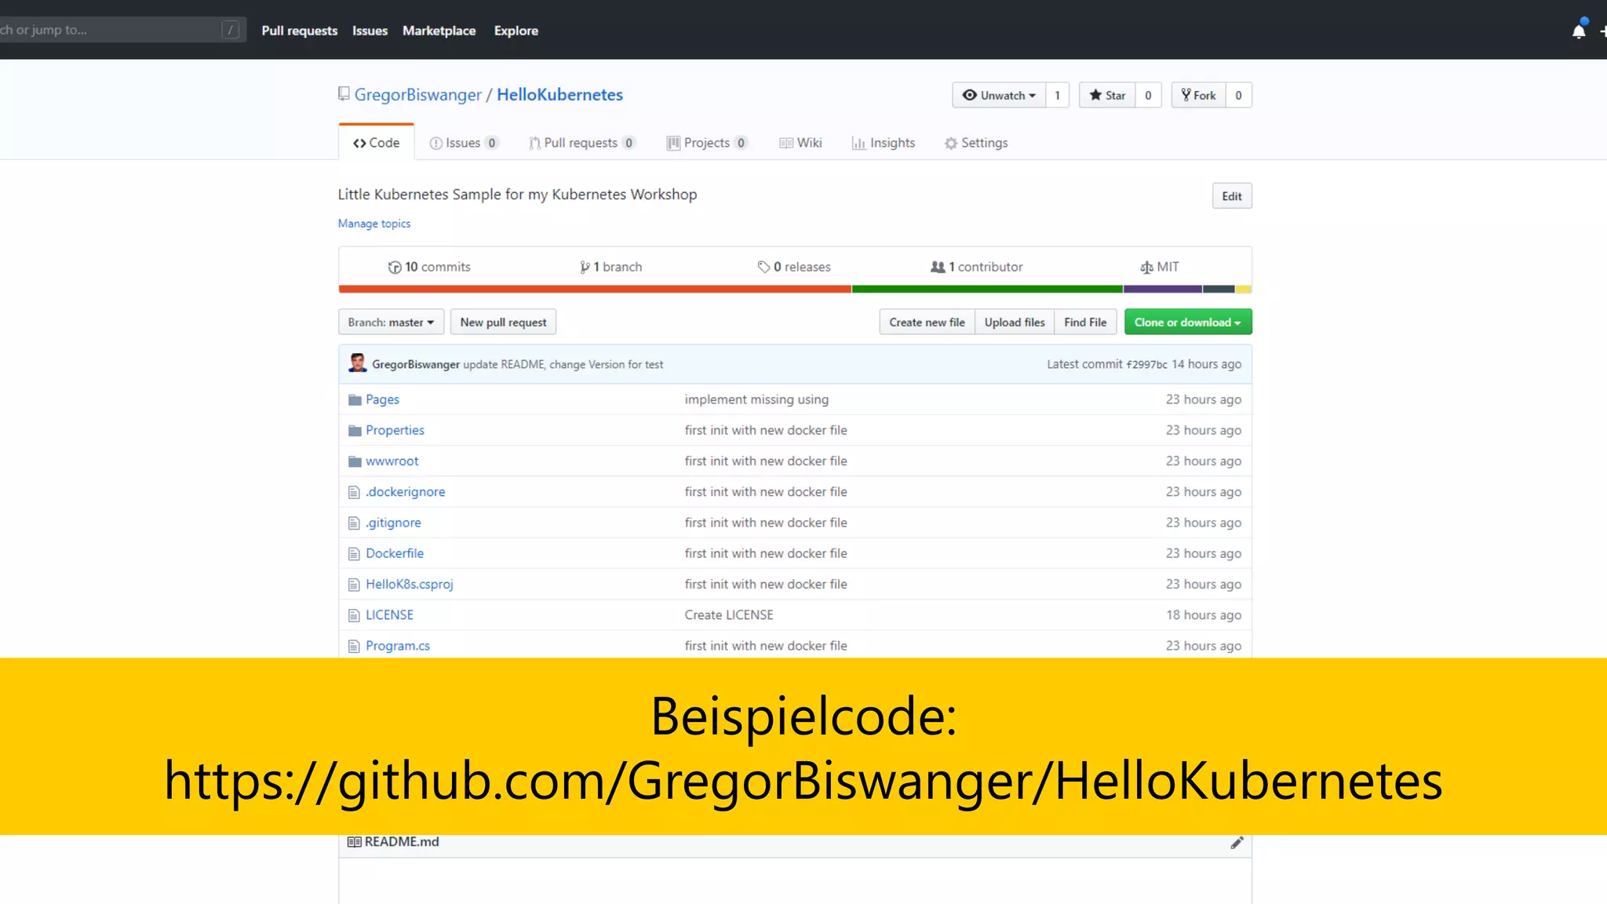This screenshot has width=1607, height=904.
Task: Click the green segment of the language bar
Action: (x=987, y=289)
